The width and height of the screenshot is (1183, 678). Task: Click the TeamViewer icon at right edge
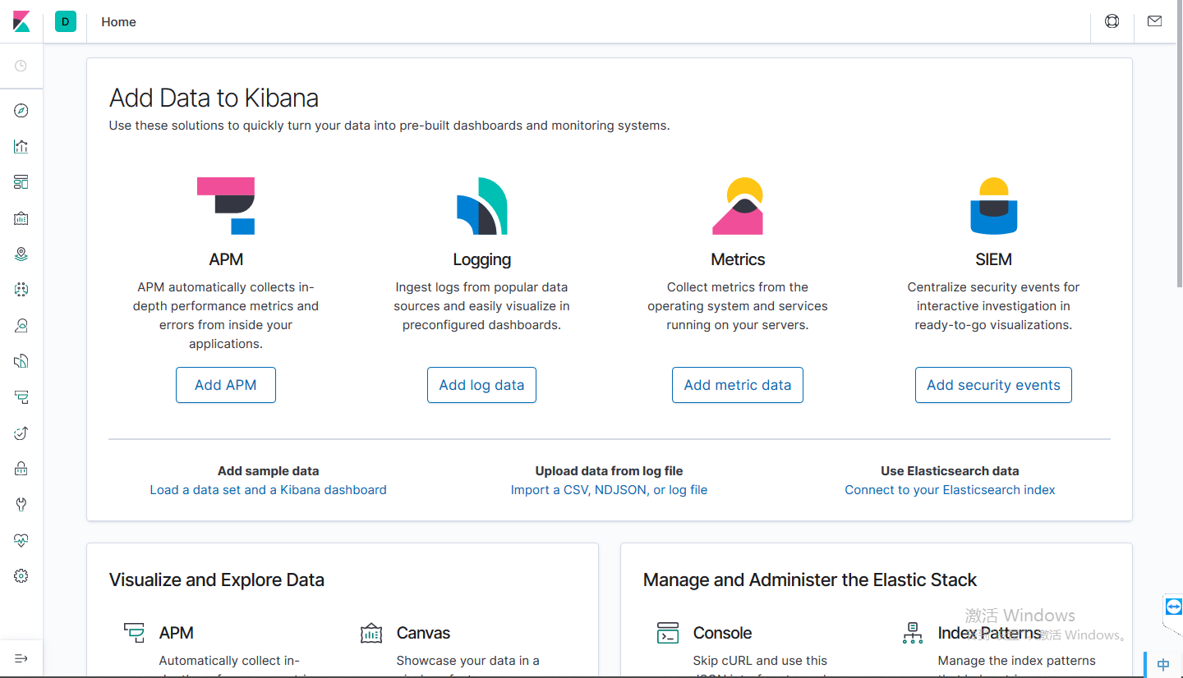coord(1173,607)
